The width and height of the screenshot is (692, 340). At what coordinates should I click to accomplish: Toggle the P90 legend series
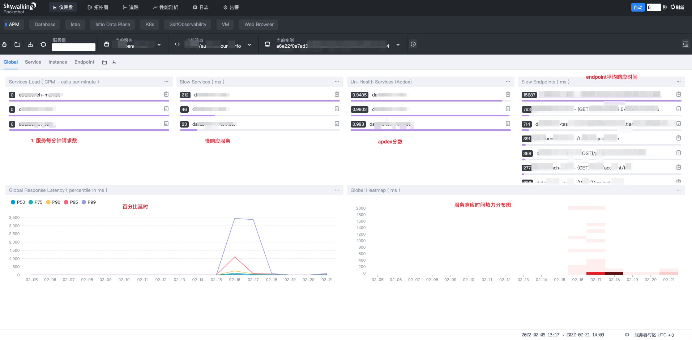click(53, 202)
